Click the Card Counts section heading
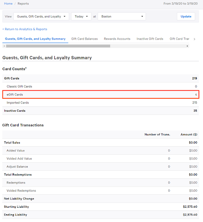This screenshot has height=222, width=203. 14,69
